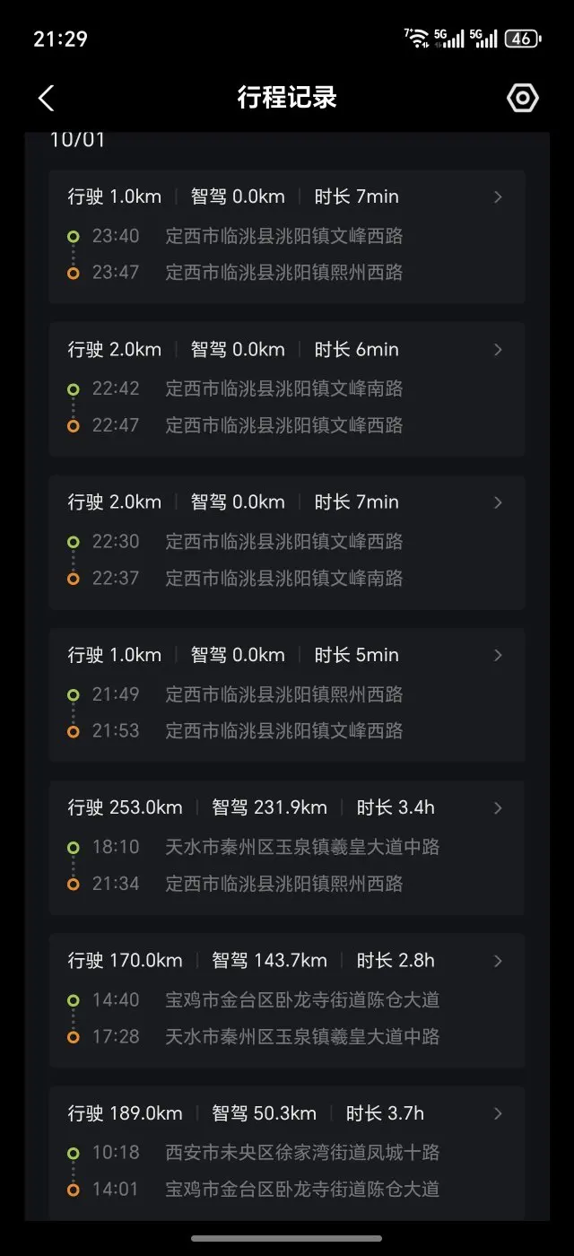This screenshot has height=1256, width=574.
Task: Select the 10/01 date header
Action: (77, 141)
